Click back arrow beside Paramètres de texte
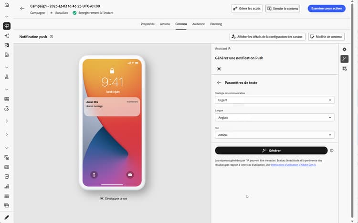 219,82
